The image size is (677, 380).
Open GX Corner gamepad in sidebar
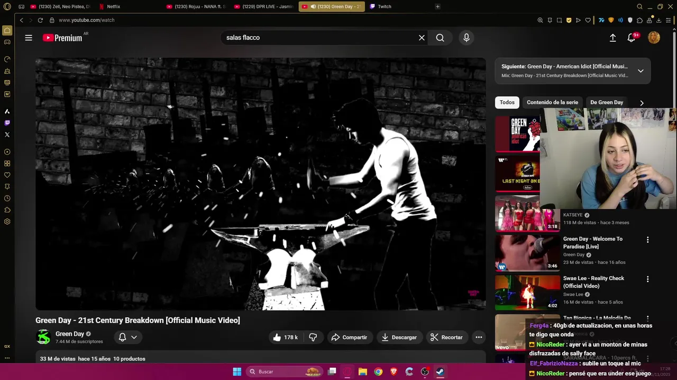click(7, 42)
